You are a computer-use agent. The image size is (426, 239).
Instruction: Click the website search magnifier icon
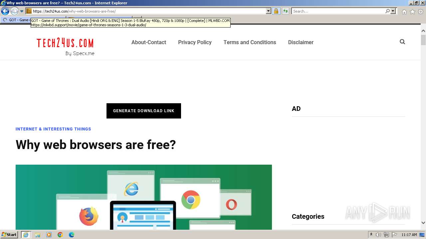pos(402,42)
